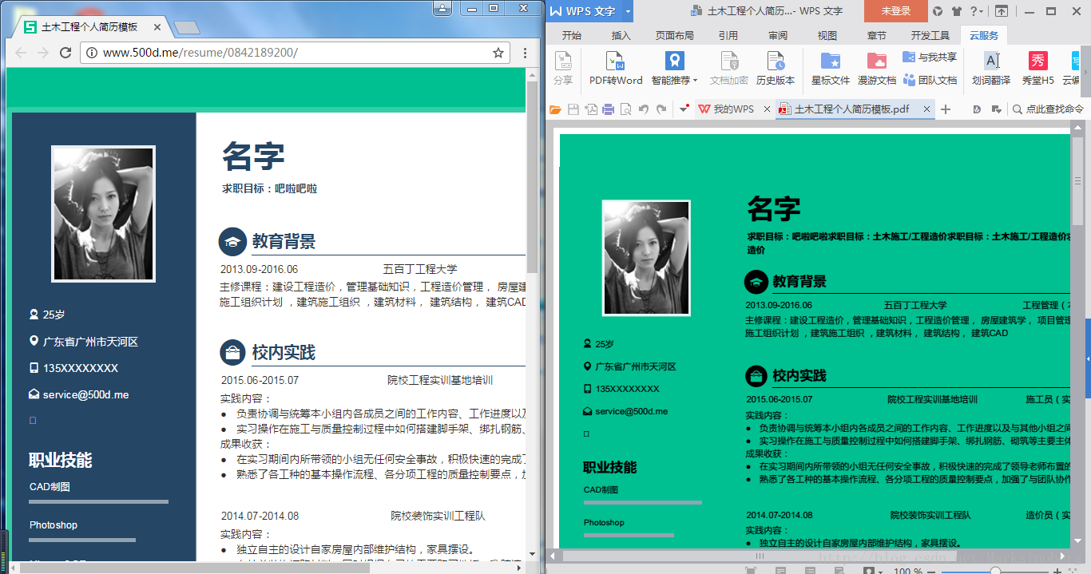The image size is (1091, 574).
Task: Click the zoom in plus in WPS status bar
Action: [x=1057, y=572]
